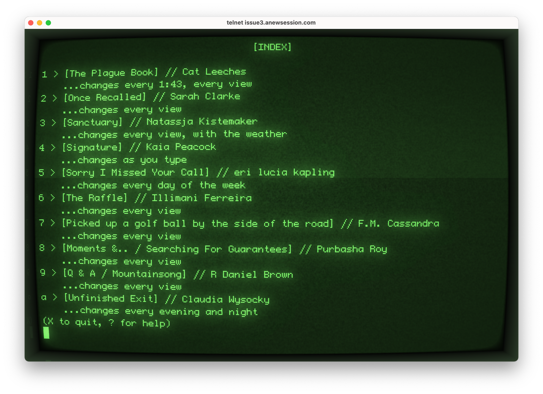The image size is (543, 394).
Task: Select entry [Unfinished Exit]
Action: pos(111,298)
